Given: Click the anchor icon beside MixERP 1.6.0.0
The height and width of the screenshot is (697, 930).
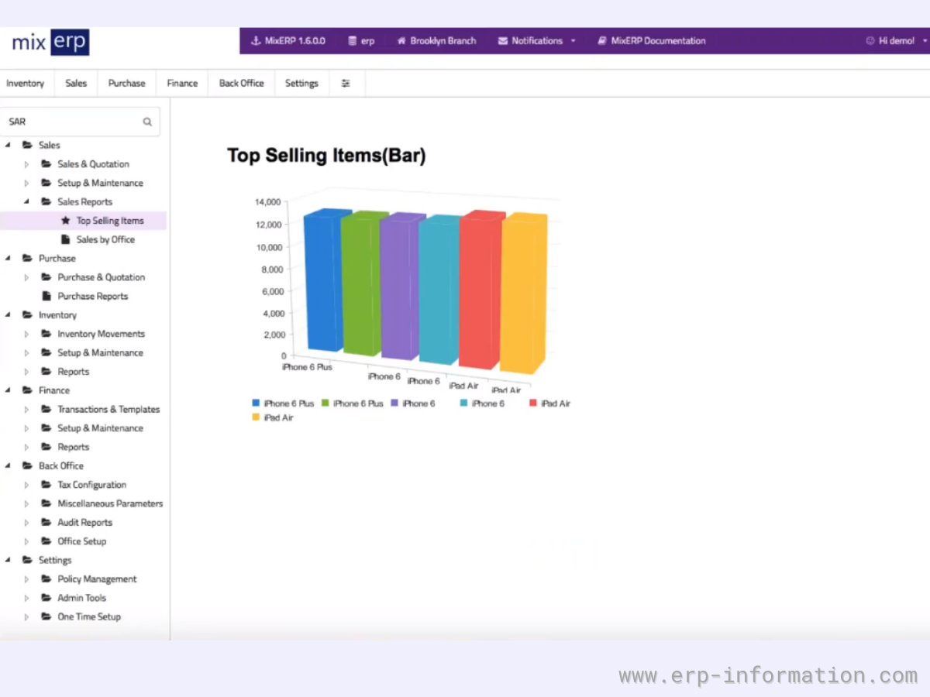Looking at the screenshot, I should click(256, 41).
